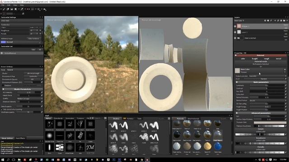Toggle the Shadows checkbox in Viewer Settings
This screenshot has height=162, width=289.
point(3,85)
